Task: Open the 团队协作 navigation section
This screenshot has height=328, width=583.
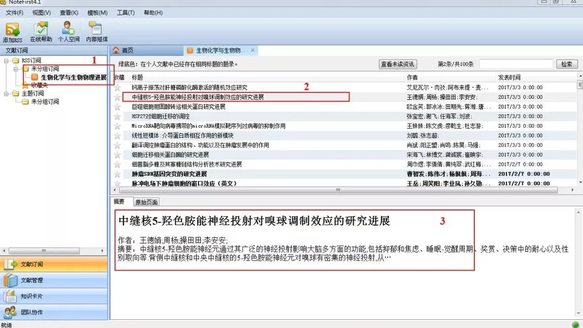Action: click(53, 312)
